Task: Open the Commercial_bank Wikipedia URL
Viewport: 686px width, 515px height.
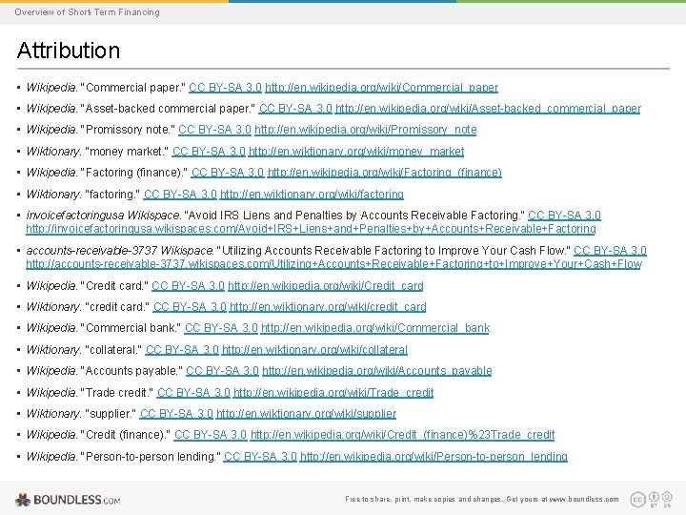Action: pyautogui.click(x=375, y=328)
